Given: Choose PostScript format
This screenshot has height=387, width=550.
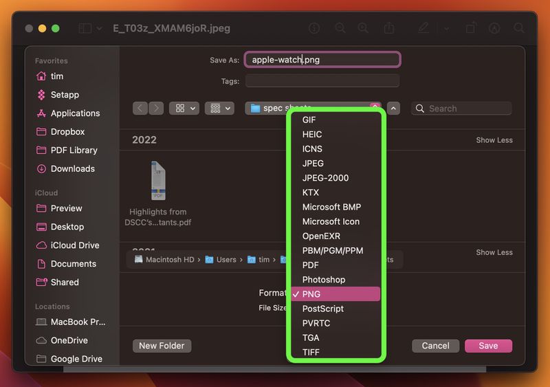Looking at the screenshot, I should coord(335,309).
